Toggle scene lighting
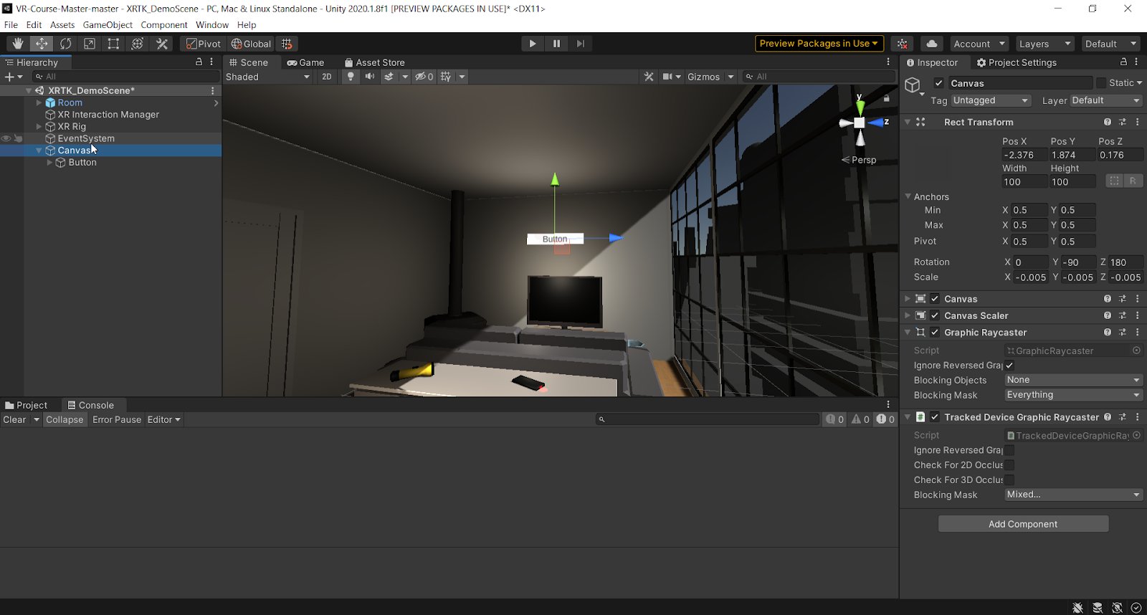The height and width of the screenshot is (615, 1147). click(351, 77)
